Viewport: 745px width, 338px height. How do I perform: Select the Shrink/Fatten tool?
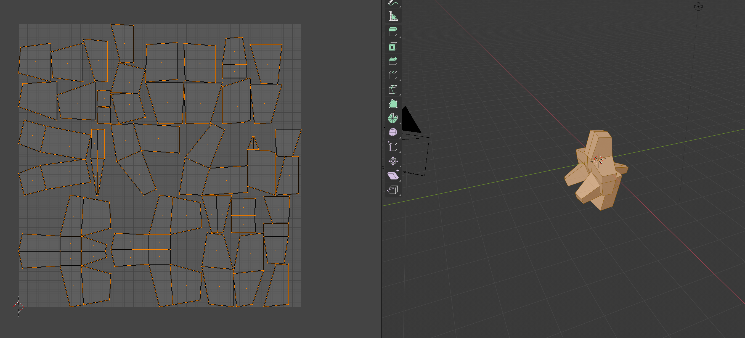pyautogui.click(x=393, y=161)
